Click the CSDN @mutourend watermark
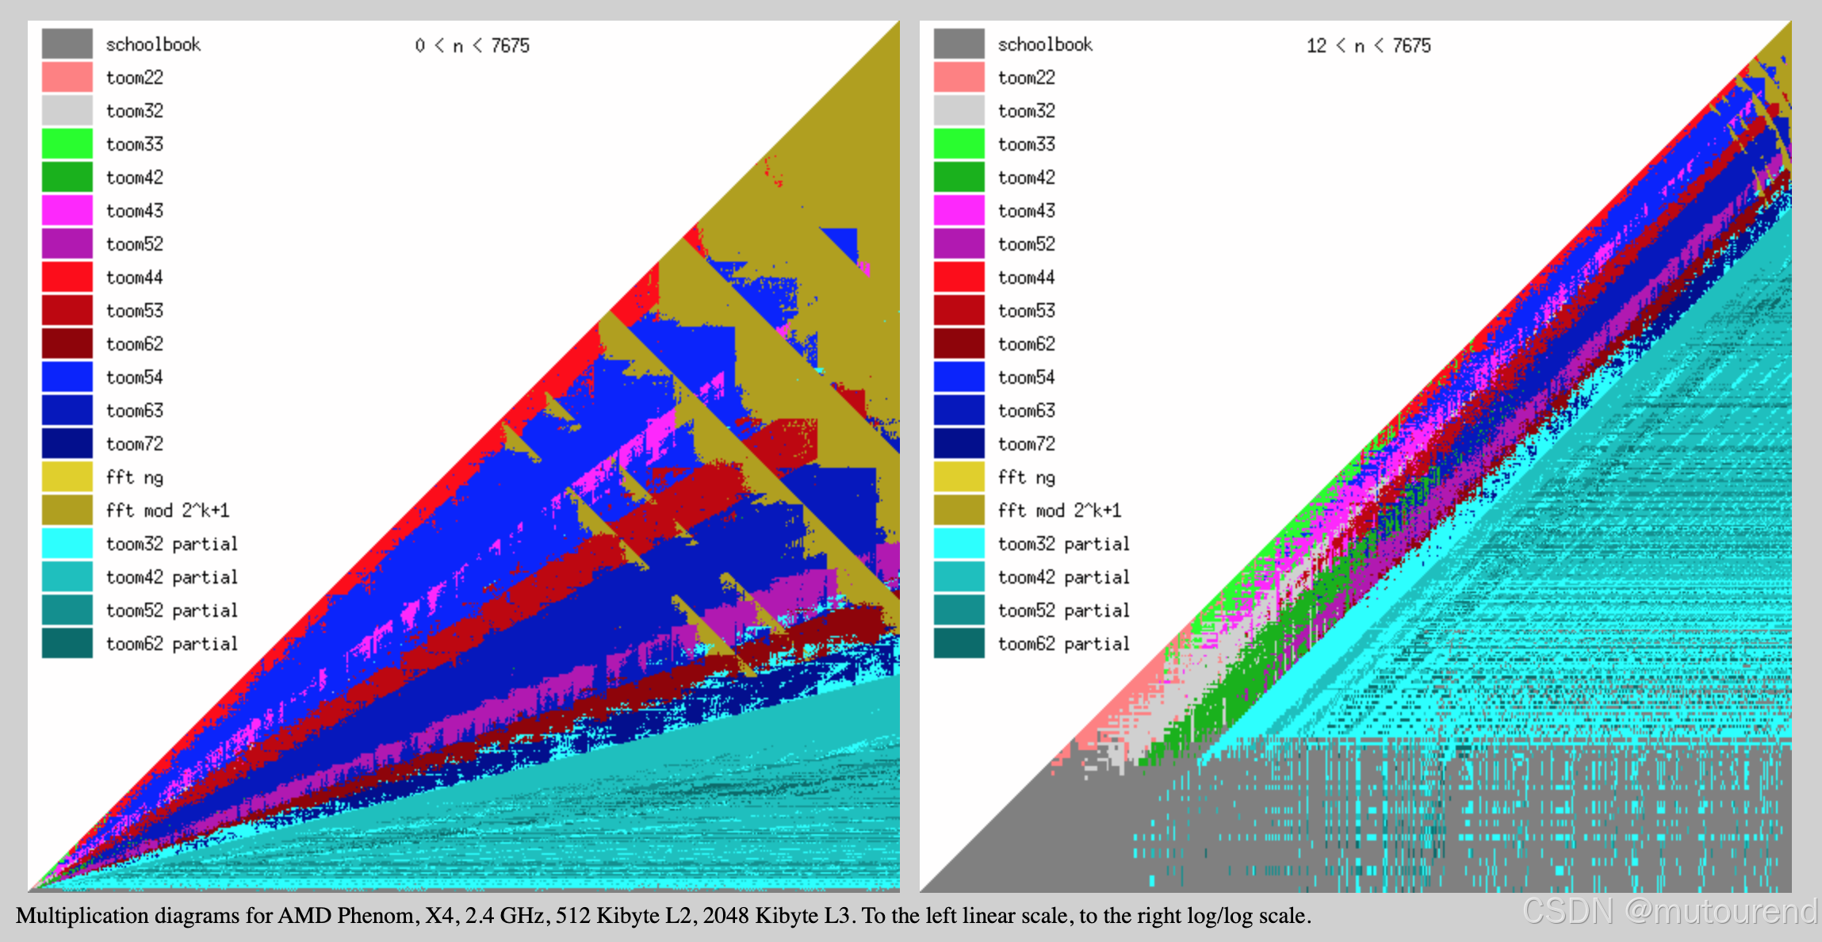Viewport: 1822px width, 942px height. pos(1669,912)
